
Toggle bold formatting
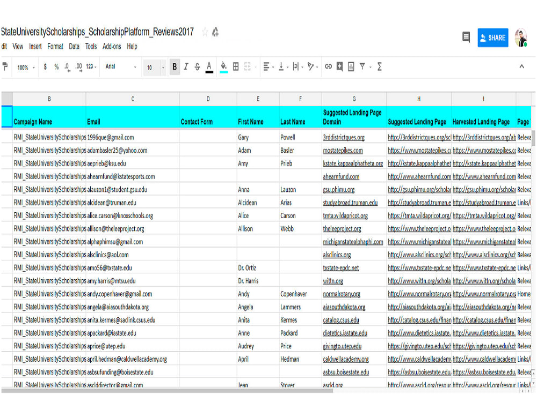point(175,66)
